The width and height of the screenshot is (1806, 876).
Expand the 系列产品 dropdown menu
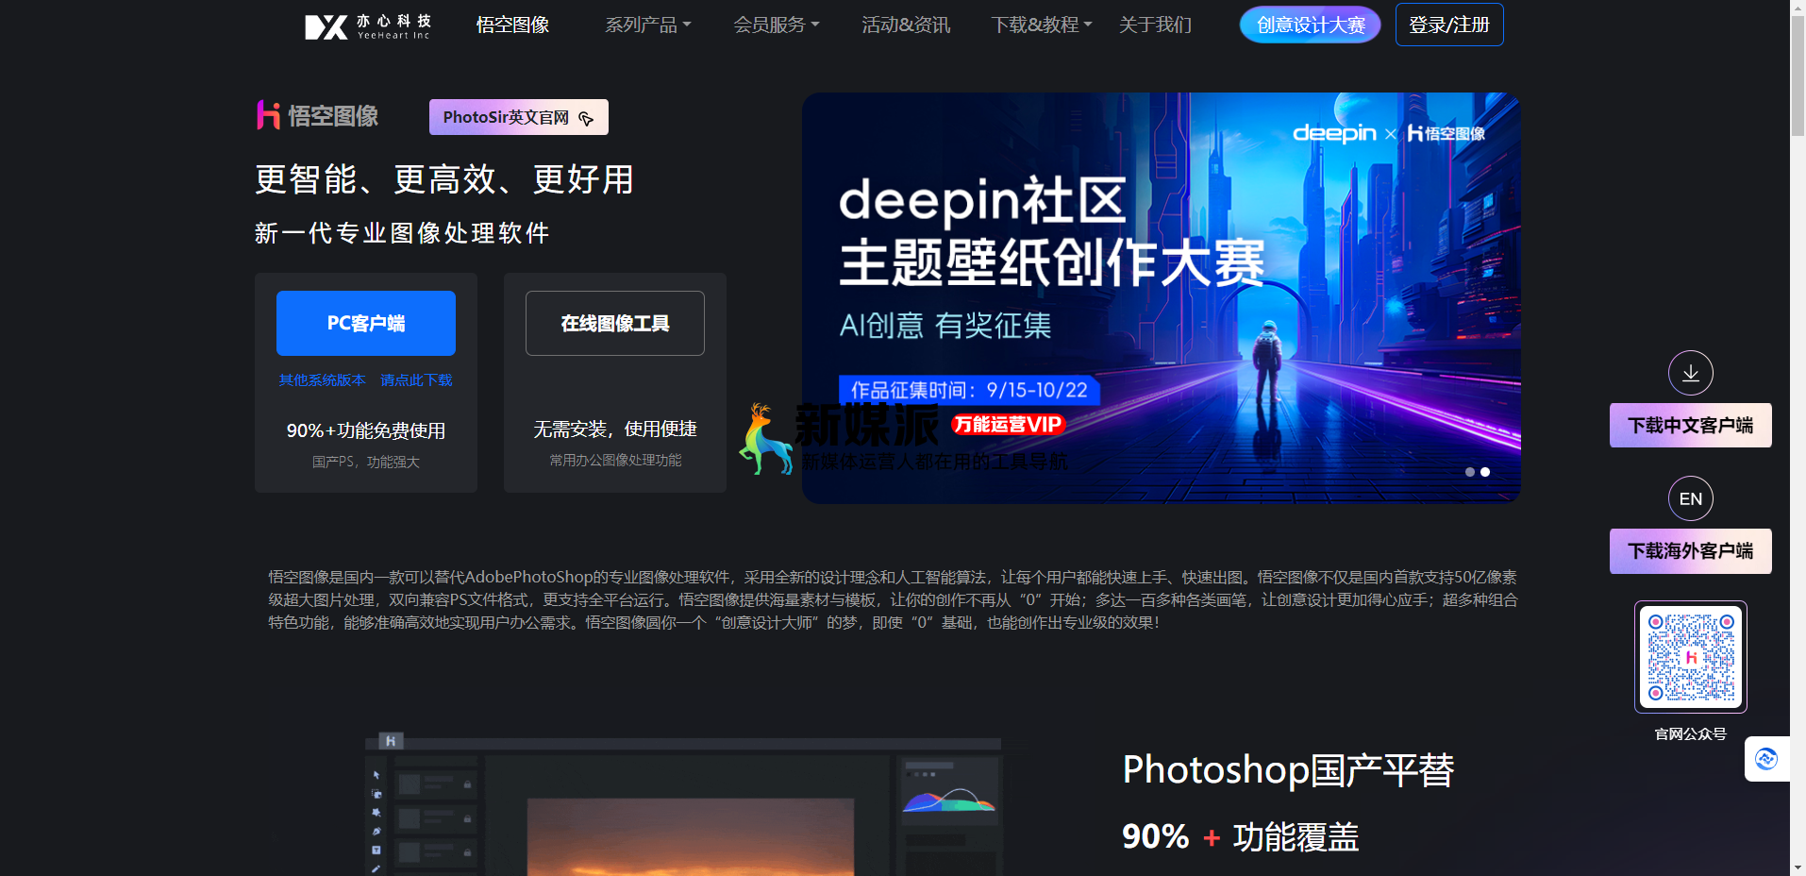pyautogui.click(x=648, y=25)
